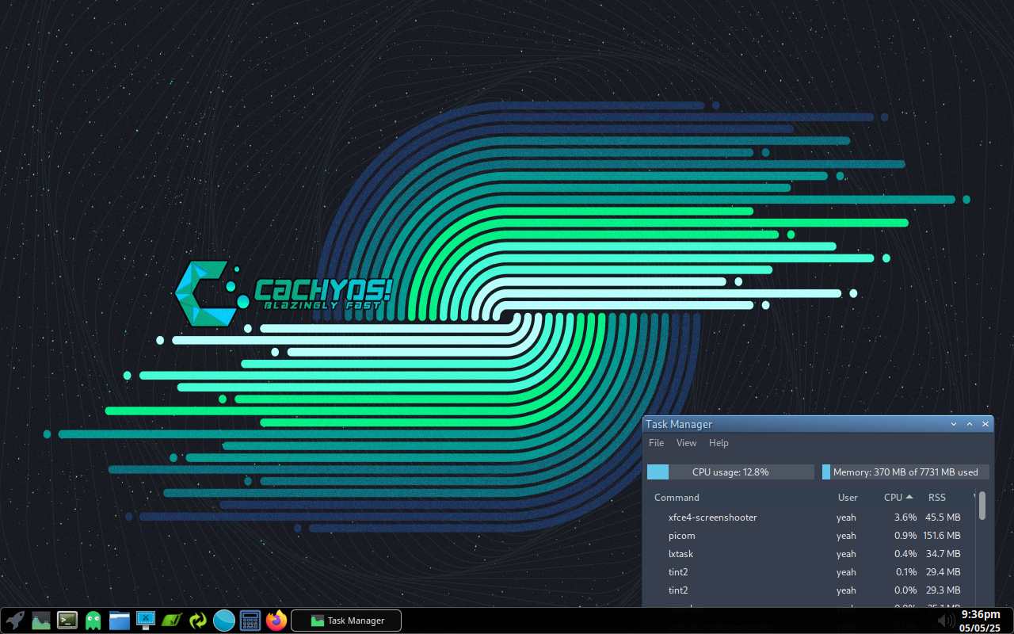Select the tint2 row using 29.3 MB

click(811, 590)
